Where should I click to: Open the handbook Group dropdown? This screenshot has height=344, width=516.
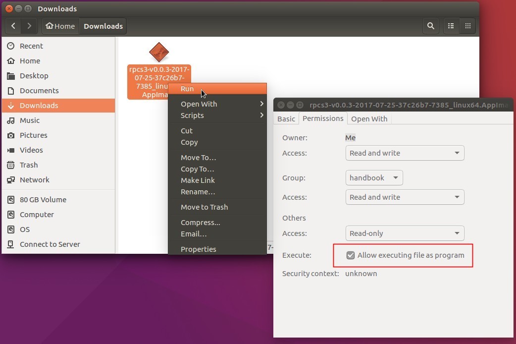tap(374, 177)
